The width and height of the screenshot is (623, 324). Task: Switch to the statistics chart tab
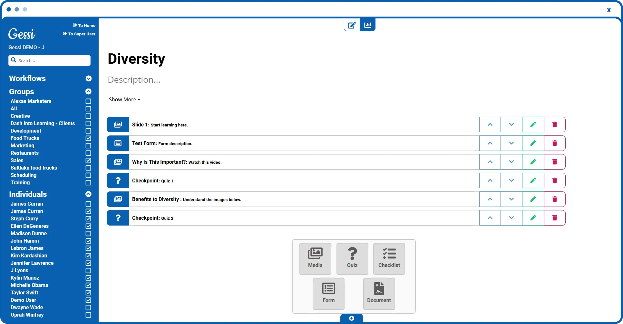pos(368,25)
